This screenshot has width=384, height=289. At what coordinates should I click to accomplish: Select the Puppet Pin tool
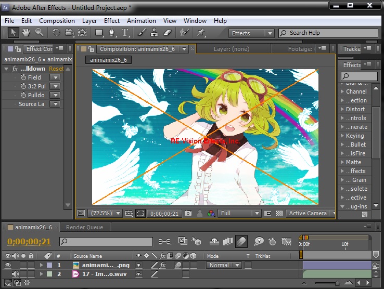pyautogui.click(x=201, y=33)
